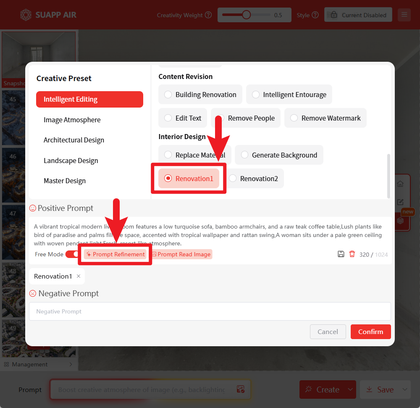Click the Creativity Weight slider handle
The height and width of the screenshot is (408, 420).
point(247,15)
